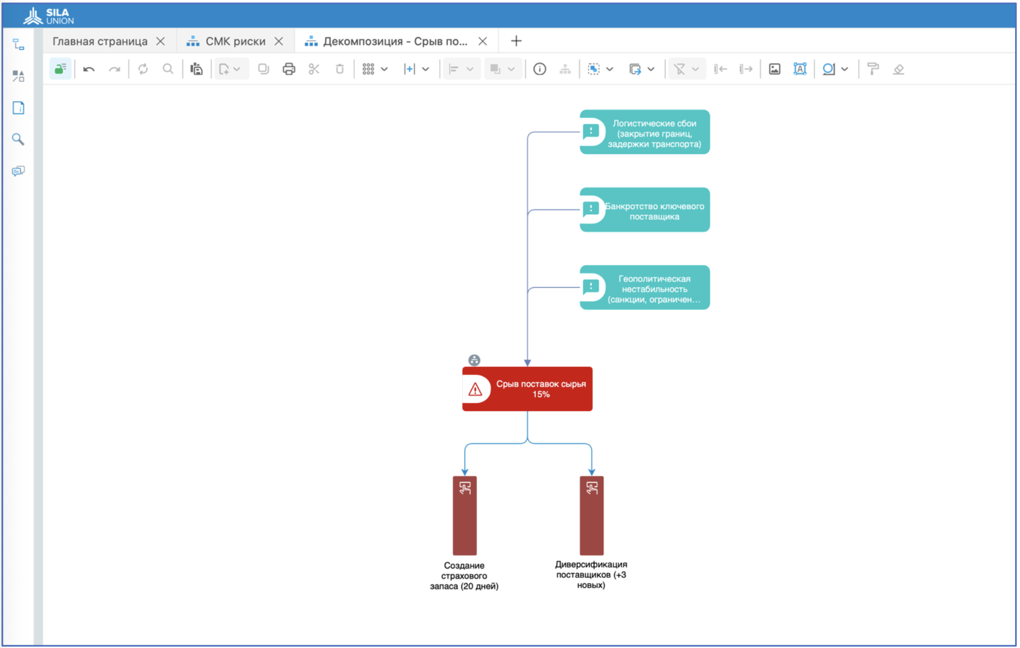The height and width of the screenshot is (648, 1020).
Task: Click the undo arrow in toolbar
Action: [x=89, y=69]
